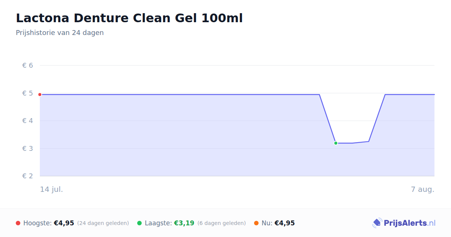Image resolution: width=451 pixels, height=237 pixels.
Task: Click the 14 jul. start date label
Action: point(51,189)
